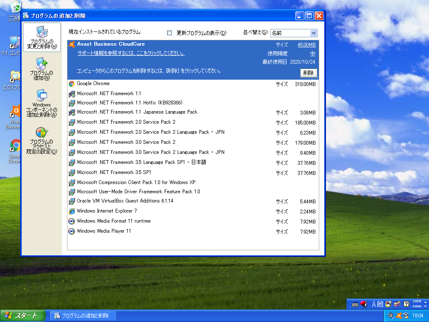Select the Recycle Bin (ごみ箱) desktop icon
Viewport: 429px width, 322px height.
[15, 11]
